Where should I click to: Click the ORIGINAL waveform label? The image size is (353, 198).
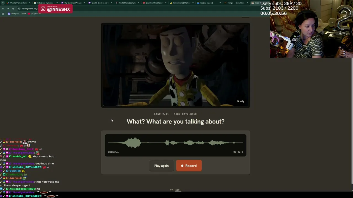pos(113,152)
